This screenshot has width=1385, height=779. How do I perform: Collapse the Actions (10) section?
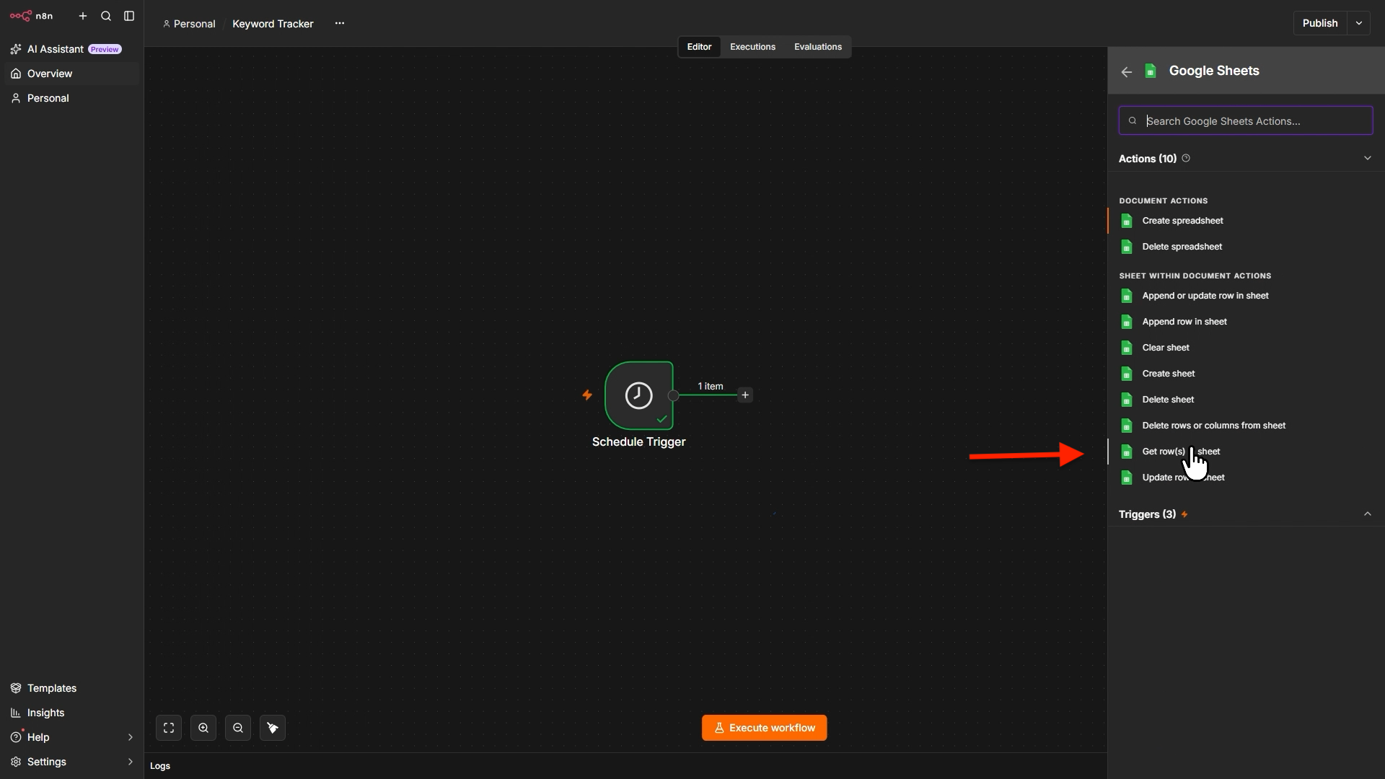pyautogui.click(x=1367, y=158)
